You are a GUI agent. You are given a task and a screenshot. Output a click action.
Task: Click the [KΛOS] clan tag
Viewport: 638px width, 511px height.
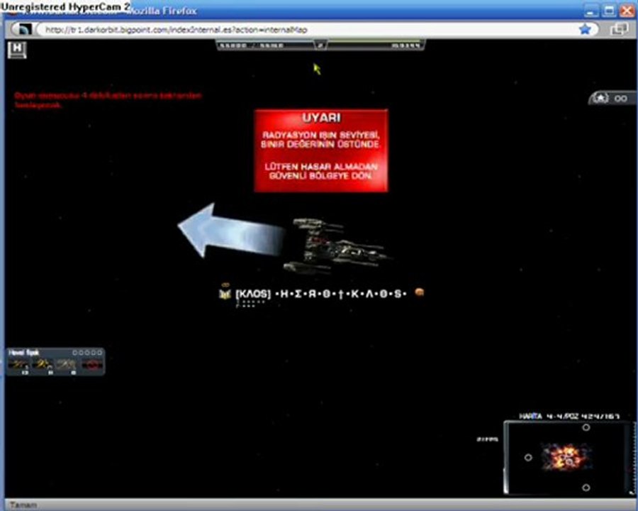click(x=253, y=294)
